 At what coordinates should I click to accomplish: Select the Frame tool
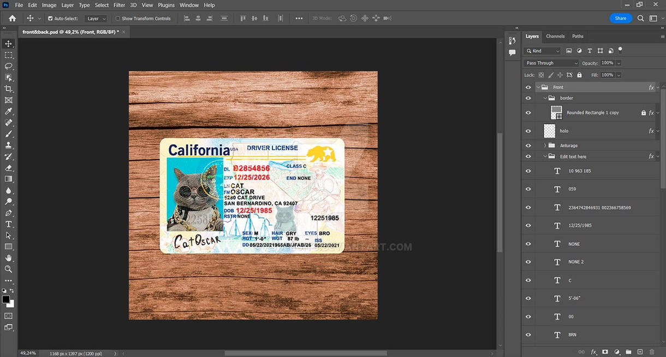(9, 100)
